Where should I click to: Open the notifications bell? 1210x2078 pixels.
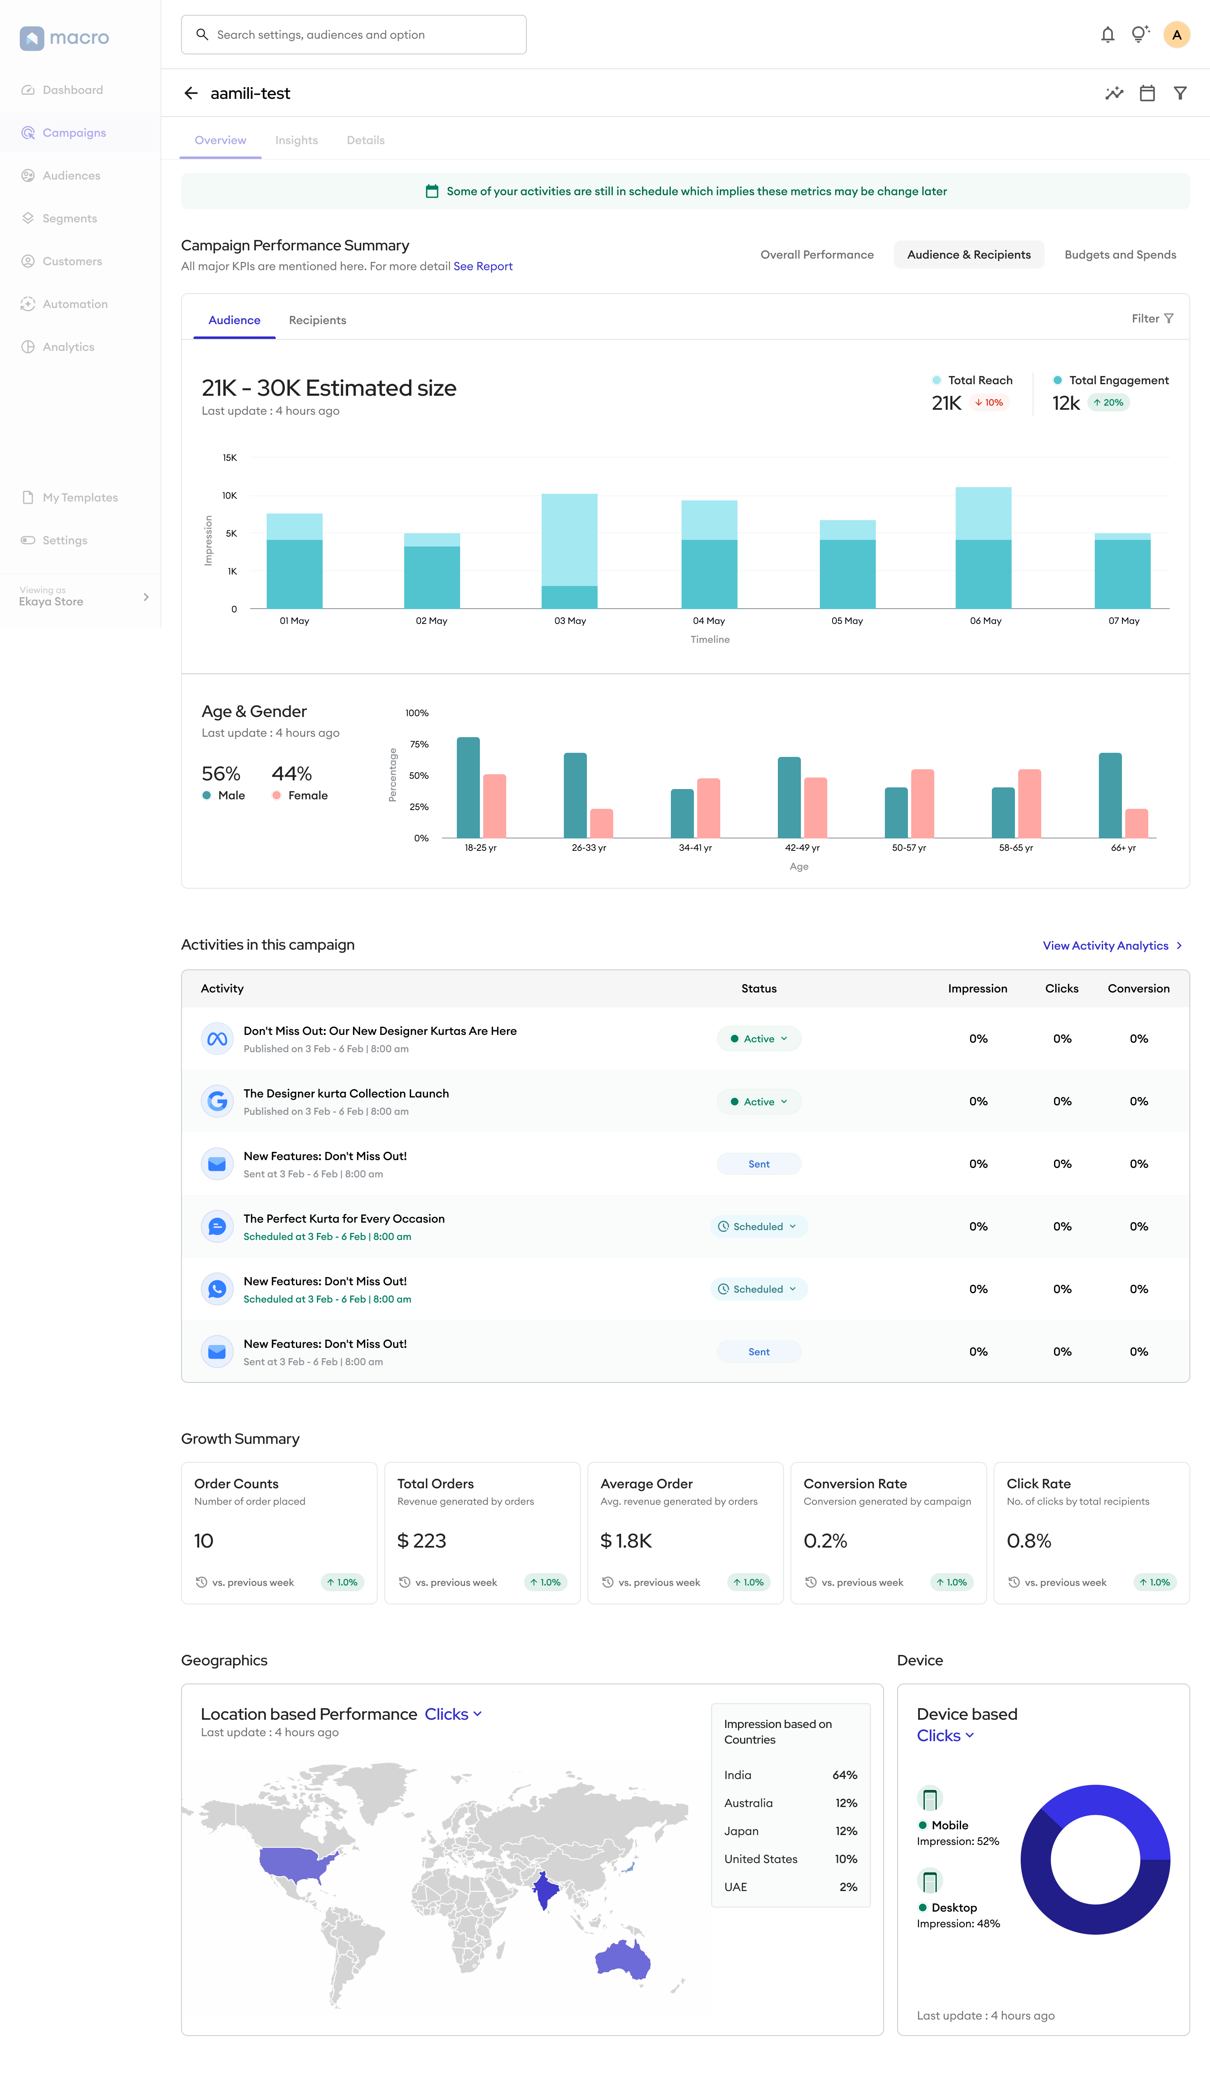(x=1107, y=35)
